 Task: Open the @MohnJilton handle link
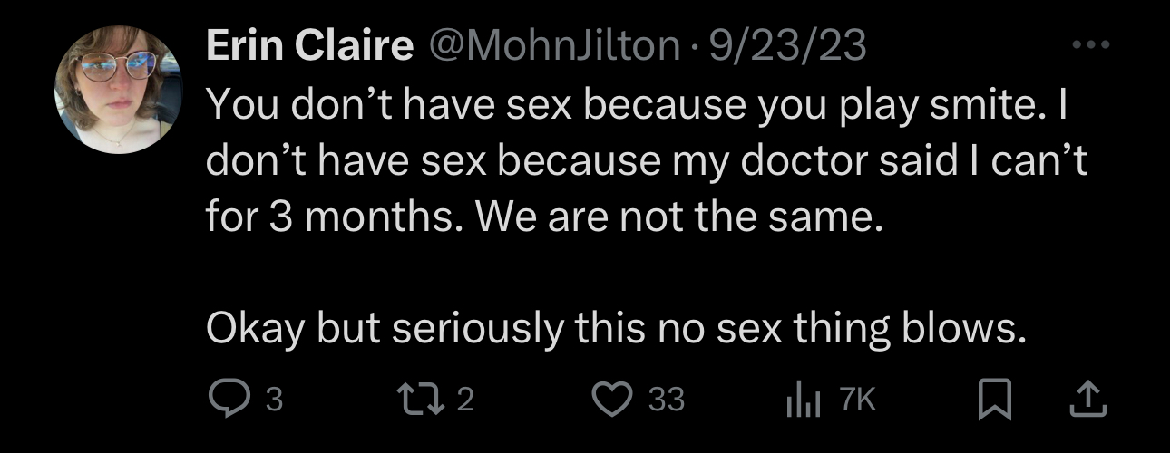tap(553, 46)
